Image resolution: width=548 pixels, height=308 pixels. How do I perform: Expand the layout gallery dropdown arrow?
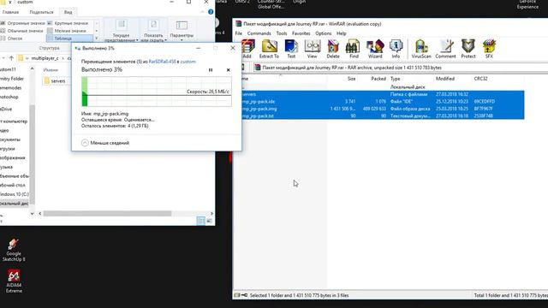point(97,38)
